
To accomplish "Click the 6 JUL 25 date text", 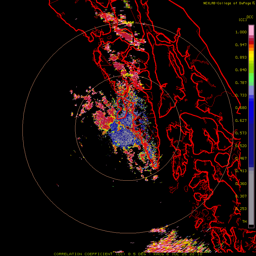I will 177,254.
